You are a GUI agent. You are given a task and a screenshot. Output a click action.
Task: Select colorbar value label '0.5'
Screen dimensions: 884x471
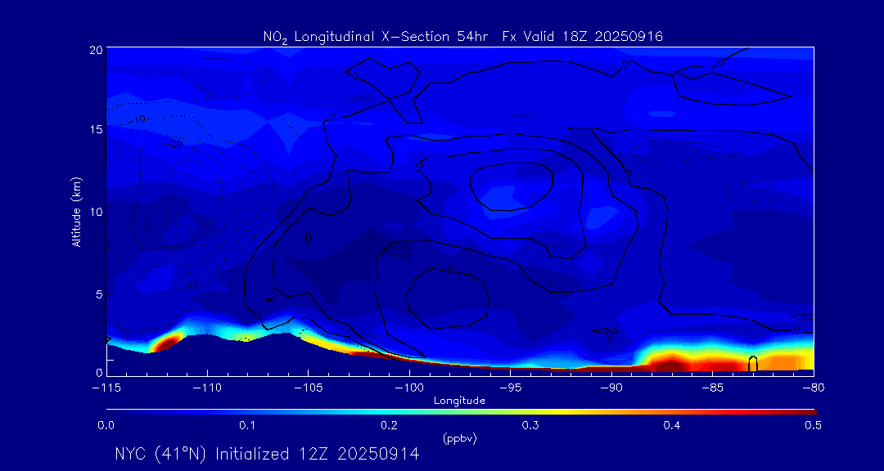pyautogui.click(x=813, y=425)
